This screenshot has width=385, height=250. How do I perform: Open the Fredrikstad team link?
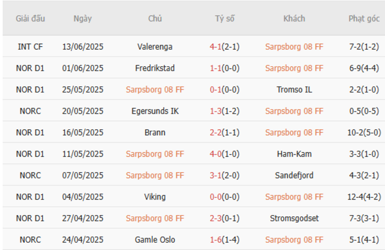(155, 68)
